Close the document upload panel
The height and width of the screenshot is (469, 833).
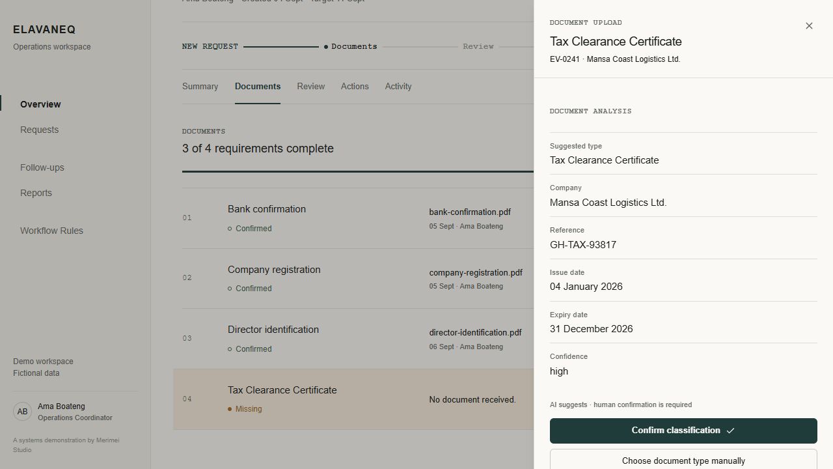(x=809, y=26)
